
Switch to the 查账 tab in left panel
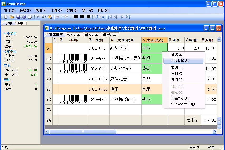tap(20, 23)
